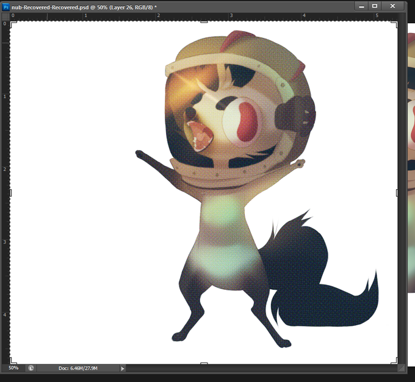This screenshot has width=415, height=382.
Task: Click the status bar preview icon beside the zoom field
Action: tap(31, 368)
